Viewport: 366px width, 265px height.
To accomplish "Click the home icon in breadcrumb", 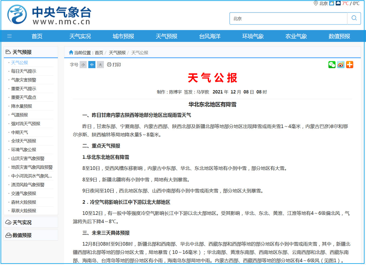I will tap(71, 53).
